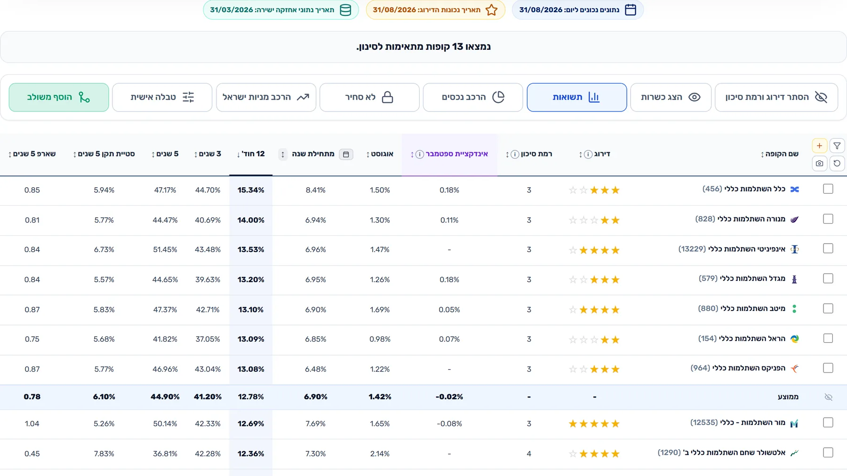Sort by the 5 שנים column header
The width and height of the screenshot is (847, 476).
[165, 154]
